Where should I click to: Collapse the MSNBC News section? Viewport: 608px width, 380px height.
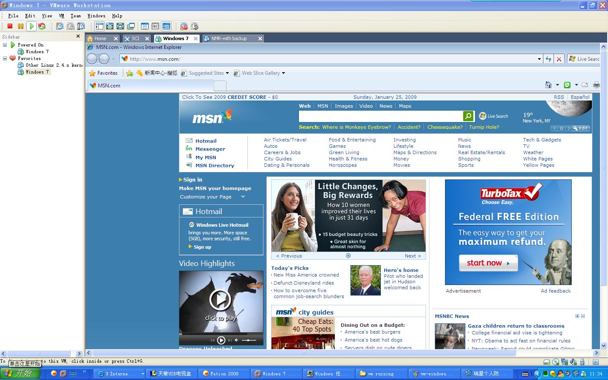(583, 316)
